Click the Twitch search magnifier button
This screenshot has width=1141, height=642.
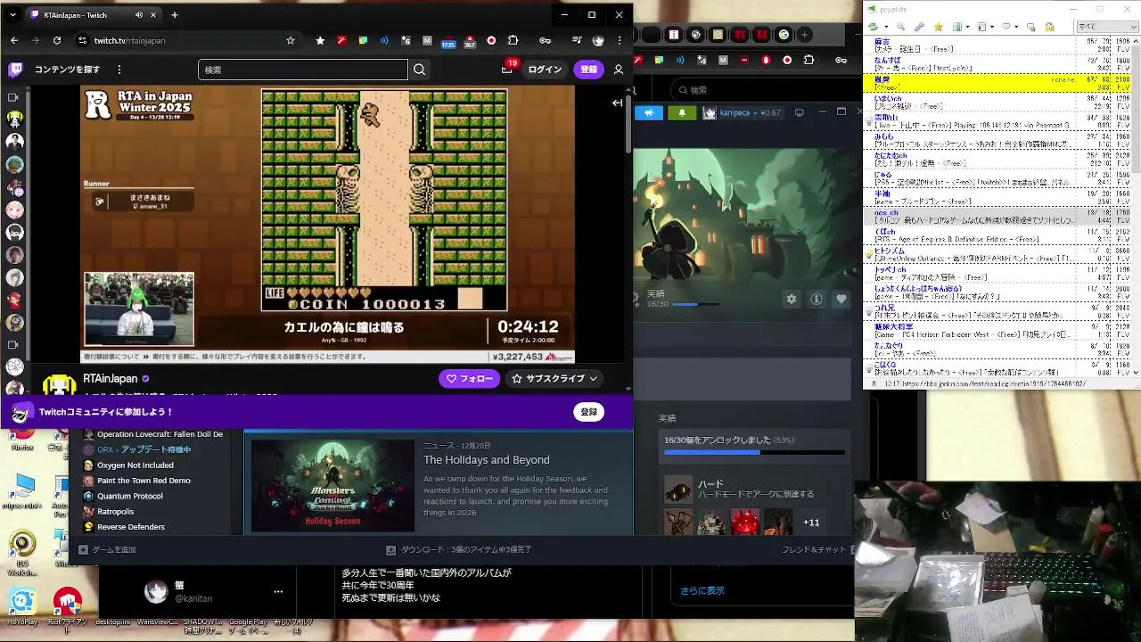click(x=419, y=70)
